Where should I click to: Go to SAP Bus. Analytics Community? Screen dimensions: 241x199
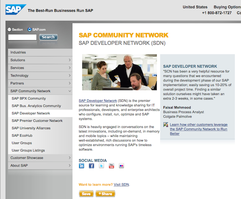tap(40, 106)
